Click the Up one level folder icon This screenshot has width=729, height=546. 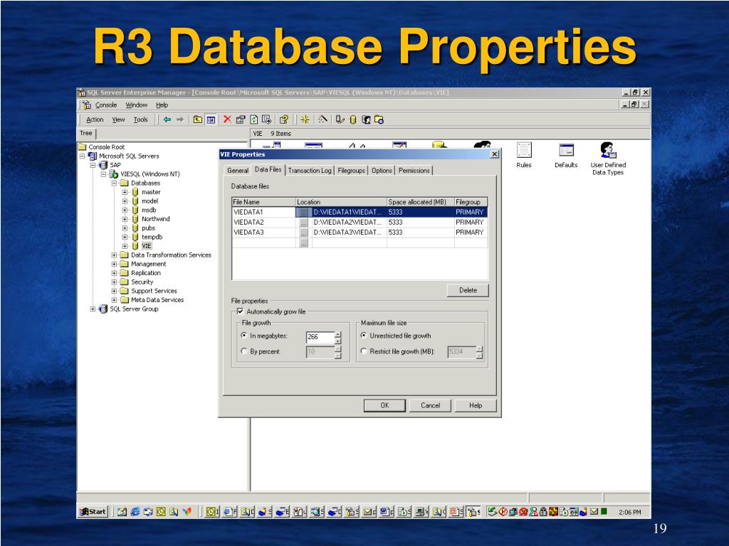point(198,119)
